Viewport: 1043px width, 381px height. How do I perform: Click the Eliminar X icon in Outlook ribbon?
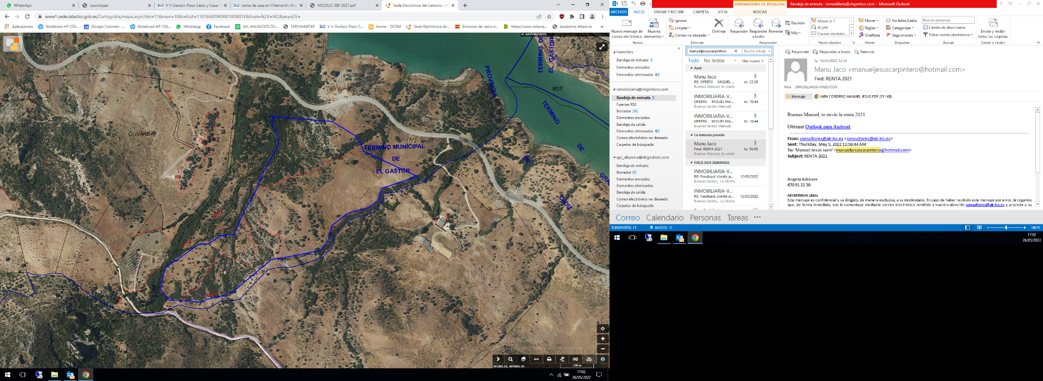click(719, 25)
